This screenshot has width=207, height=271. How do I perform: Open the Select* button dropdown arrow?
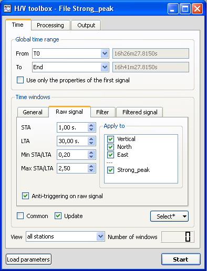click(184, 216)
